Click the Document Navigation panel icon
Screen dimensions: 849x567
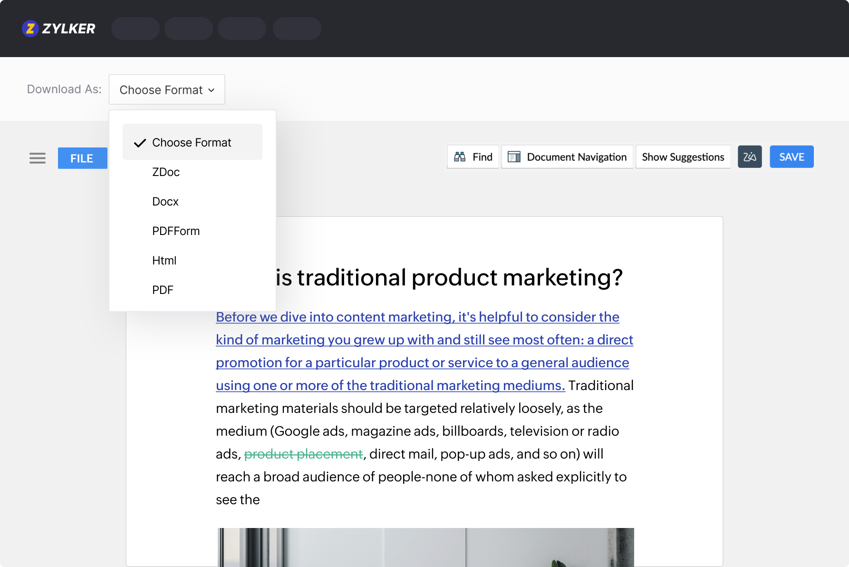(x=514, y=157)
